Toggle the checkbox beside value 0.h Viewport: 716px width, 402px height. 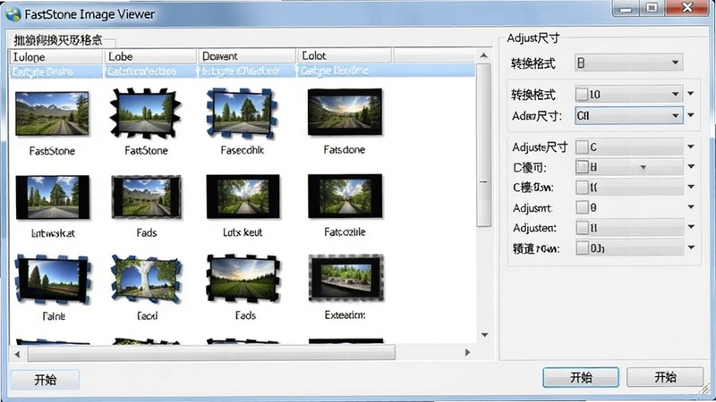pyautogui.click(x=582, y=248)
